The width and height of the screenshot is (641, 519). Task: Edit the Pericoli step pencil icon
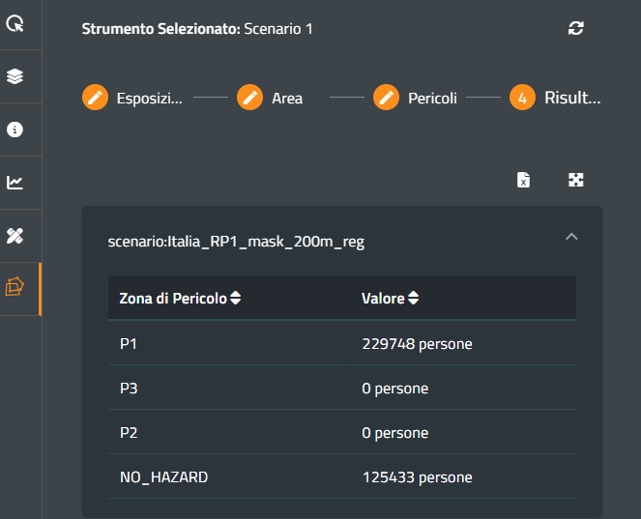click(x=387, y=98)
